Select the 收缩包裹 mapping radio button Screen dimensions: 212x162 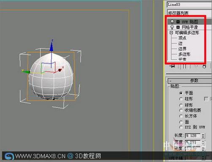coord(181,110)
